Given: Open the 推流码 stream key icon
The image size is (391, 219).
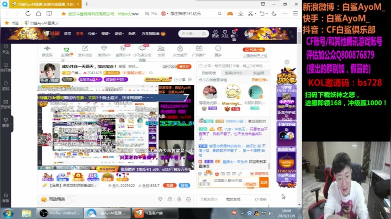Looking at the screenshot, I should click(47, 51).
